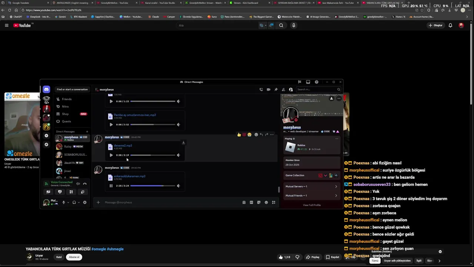Viewport: 474px width, 267px height.
Task: Open Shop in Discord sidebar
Action: (x=73, y=114)
